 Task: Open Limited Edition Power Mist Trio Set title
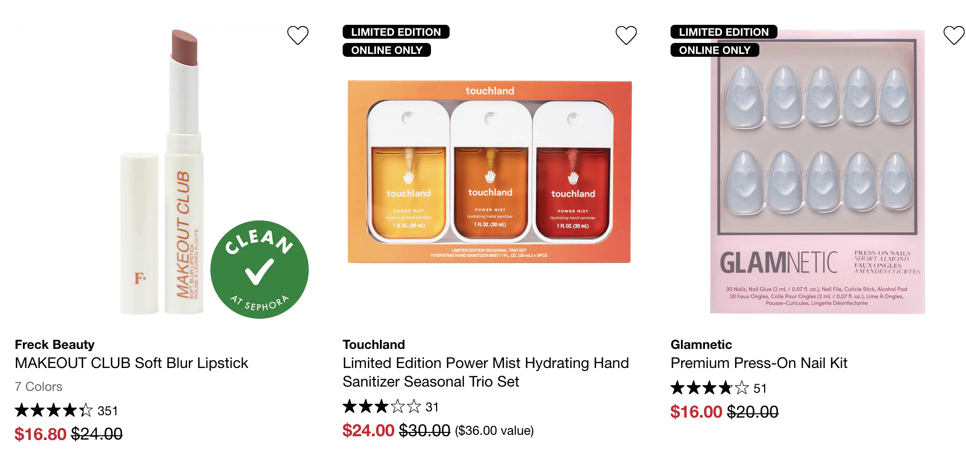485,372
